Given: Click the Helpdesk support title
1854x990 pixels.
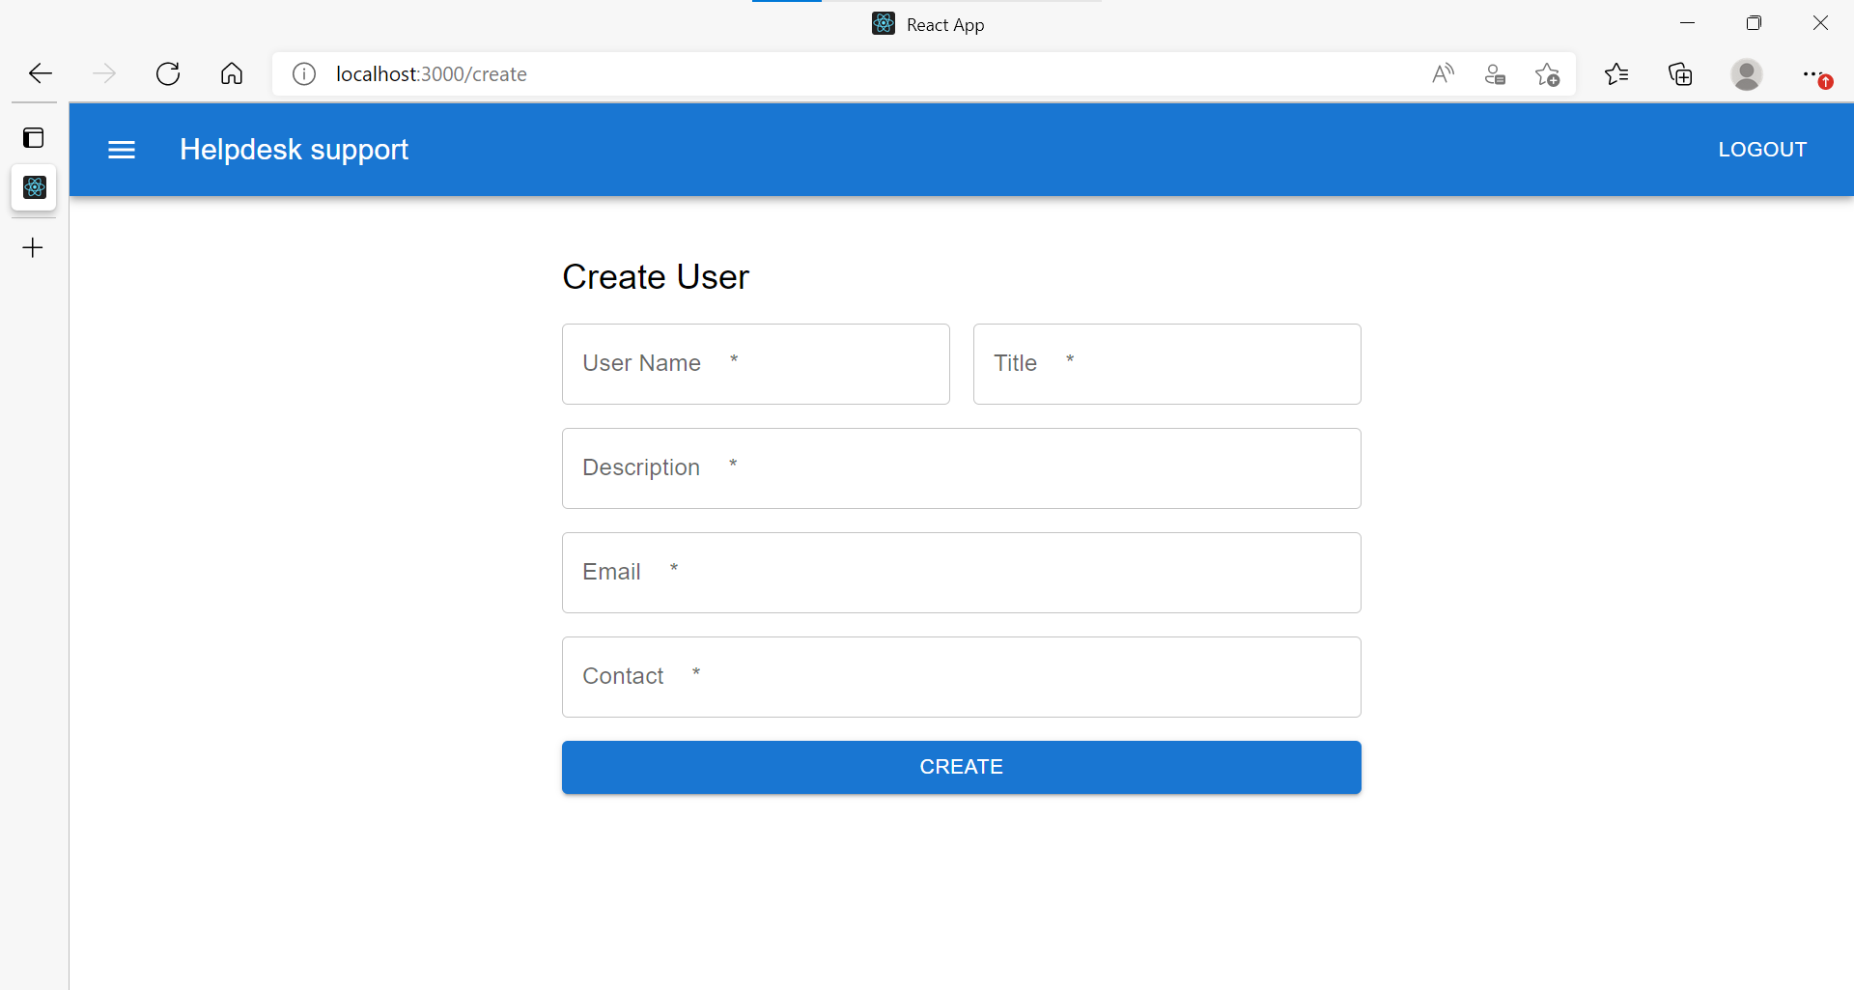Looking at the screenshot, I should (294, 150).
